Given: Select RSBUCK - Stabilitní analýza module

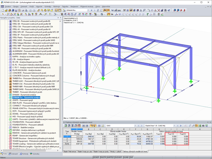Looking at the screenshot, I should tap(23, 127).
